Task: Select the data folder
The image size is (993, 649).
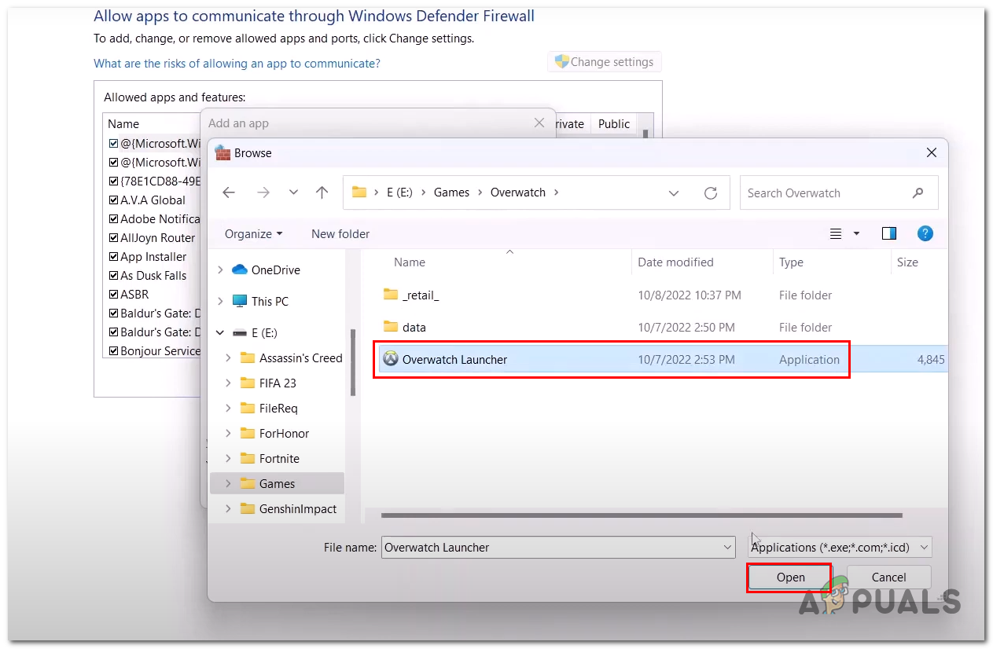Action: click(x=405, y=327)
